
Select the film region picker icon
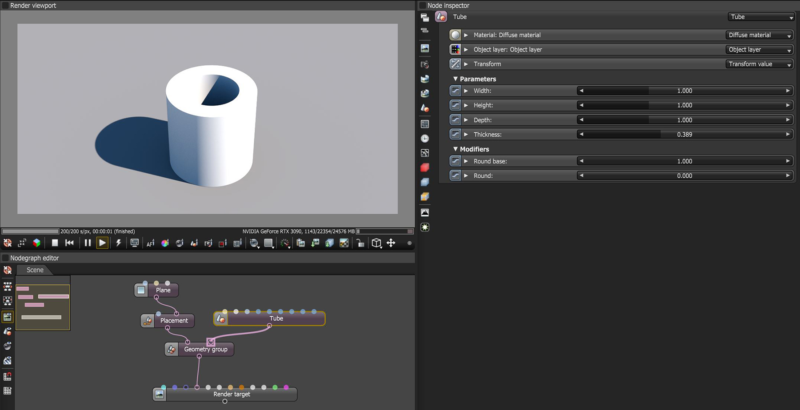tap(237, 243)
